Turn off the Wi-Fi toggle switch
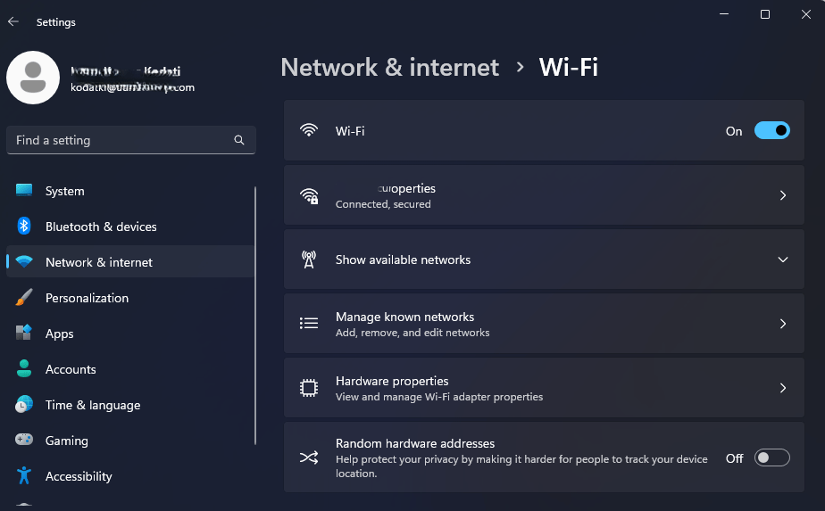The width and height of the screenshot is (825, 511). (x=771, y=131)
